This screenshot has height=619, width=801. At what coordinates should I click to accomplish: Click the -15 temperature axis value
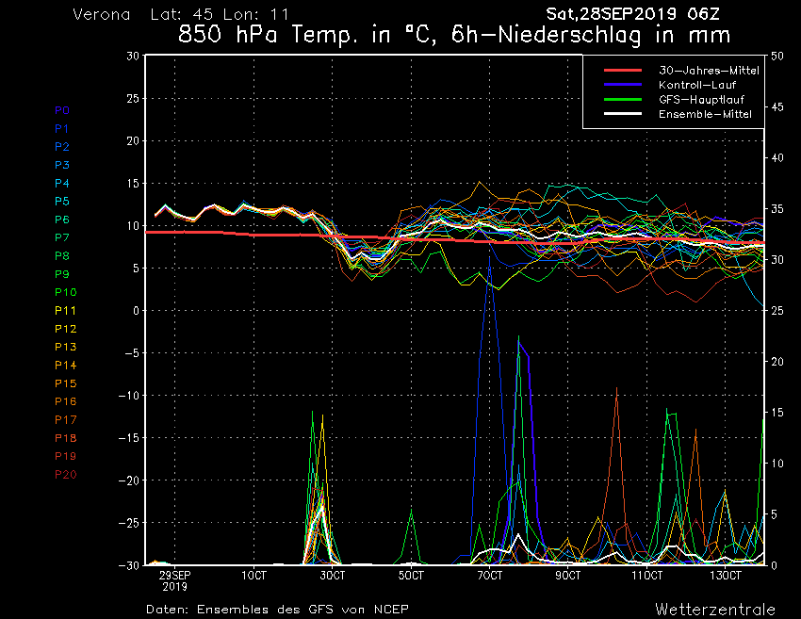pyautogui.click(x=129, y=438)
